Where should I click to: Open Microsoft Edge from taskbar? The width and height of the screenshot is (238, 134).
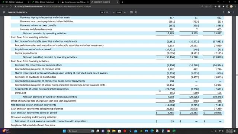152,131
